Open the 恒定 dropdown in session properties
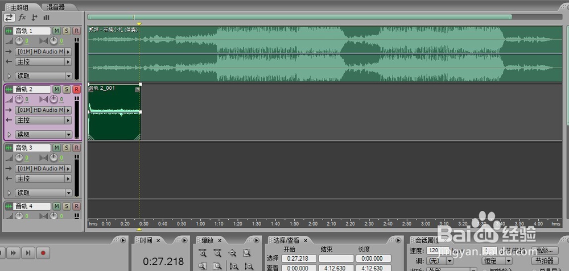The width and height of the screenshot is (569, 271). [497, 261]
